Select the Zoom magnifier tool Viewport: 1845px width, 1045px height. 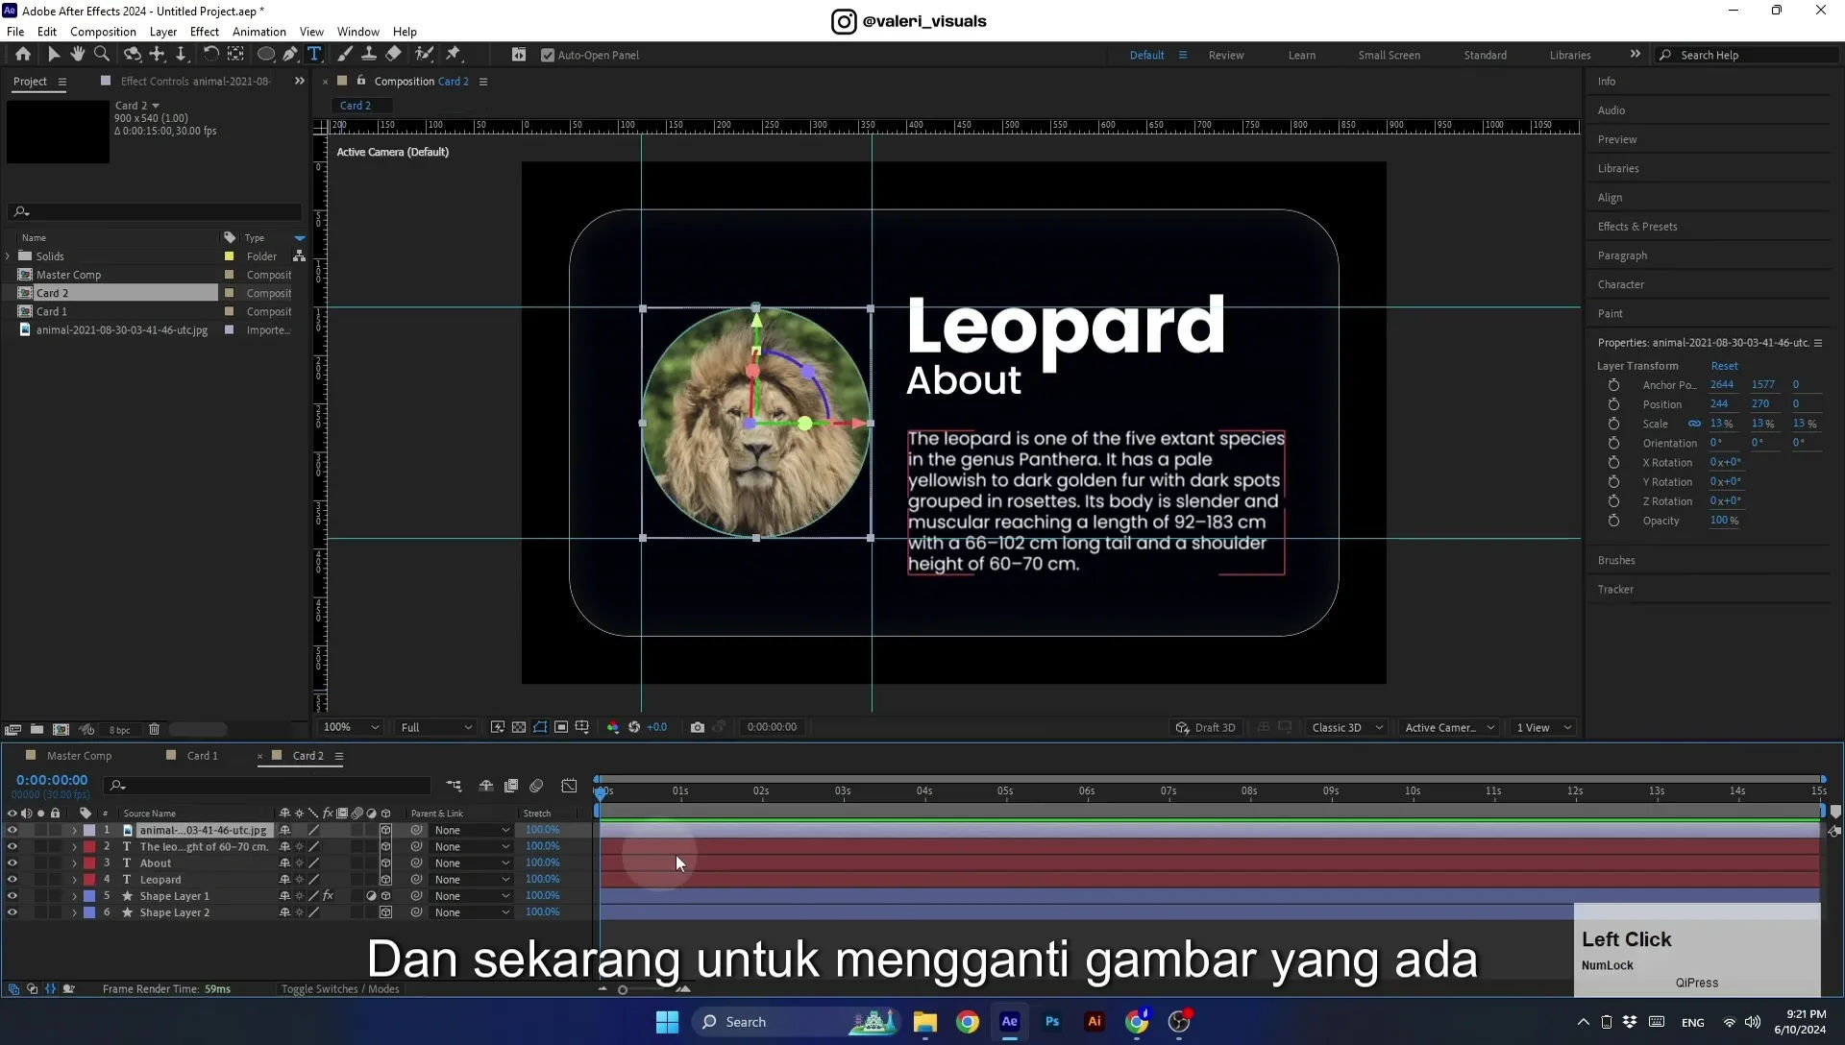click(102, 55)
